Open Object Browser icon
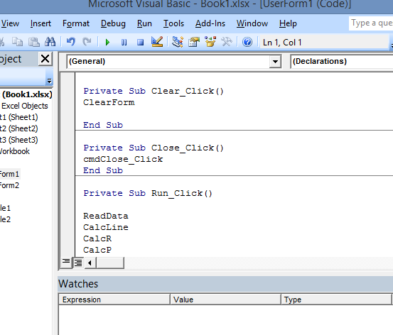393x335 pixels. (x=210, y=42)
